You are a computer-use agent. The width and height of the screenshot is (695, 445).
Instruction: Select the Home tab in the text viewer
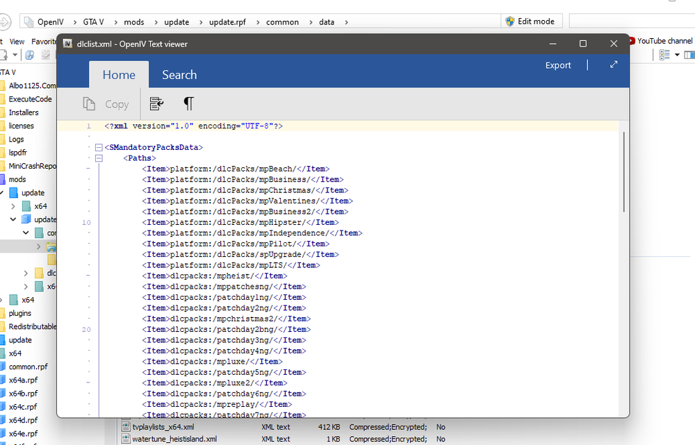click(x=118, y=74)
